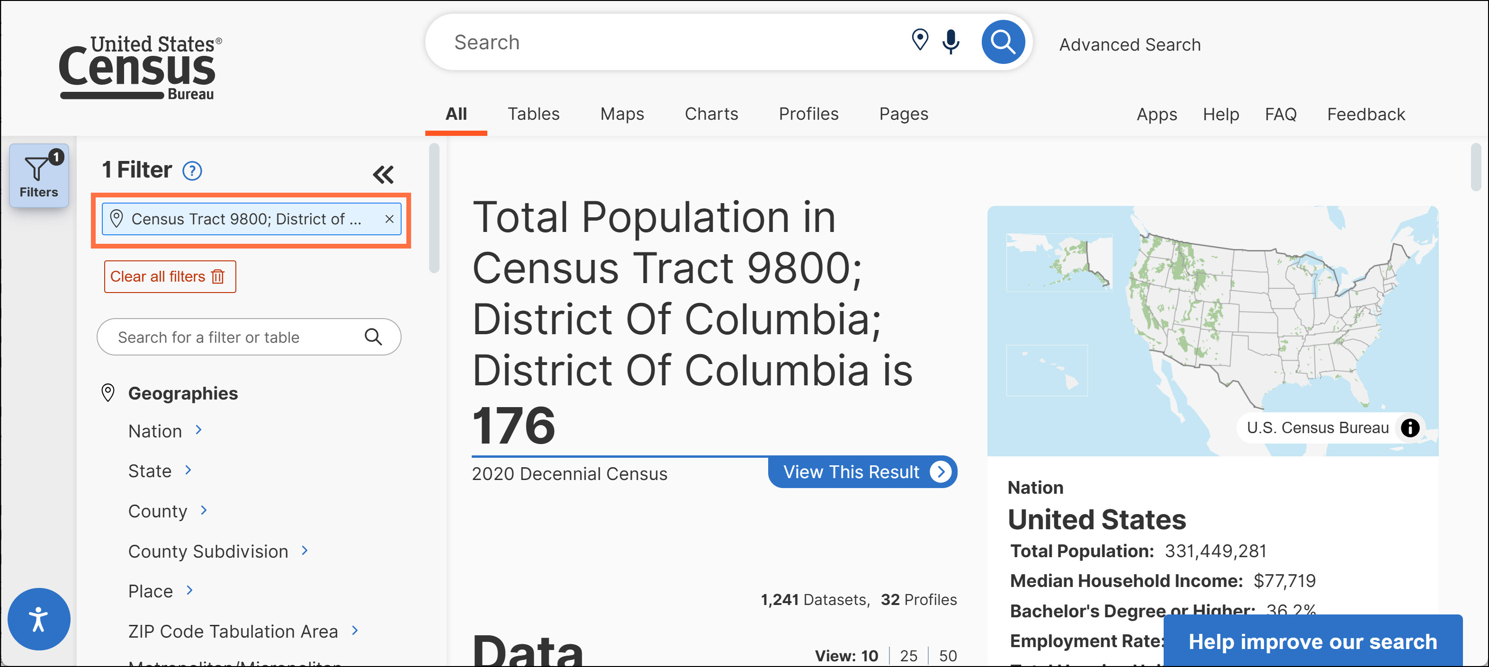This screenshot has height=667, width=1489.
Task: Select the County geography item
Action: (x=158, y=511)
